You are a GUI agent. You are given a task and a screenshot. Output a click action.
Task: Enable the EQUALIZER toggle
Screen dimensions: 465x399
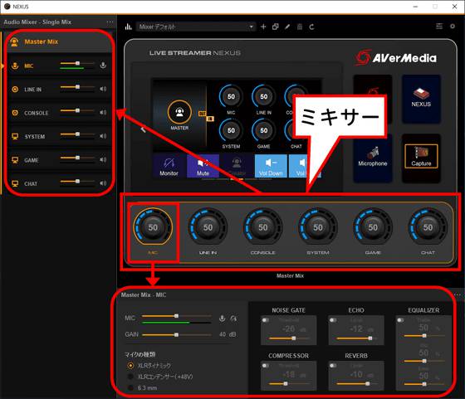pyautogui.click(x=400, y=320)
